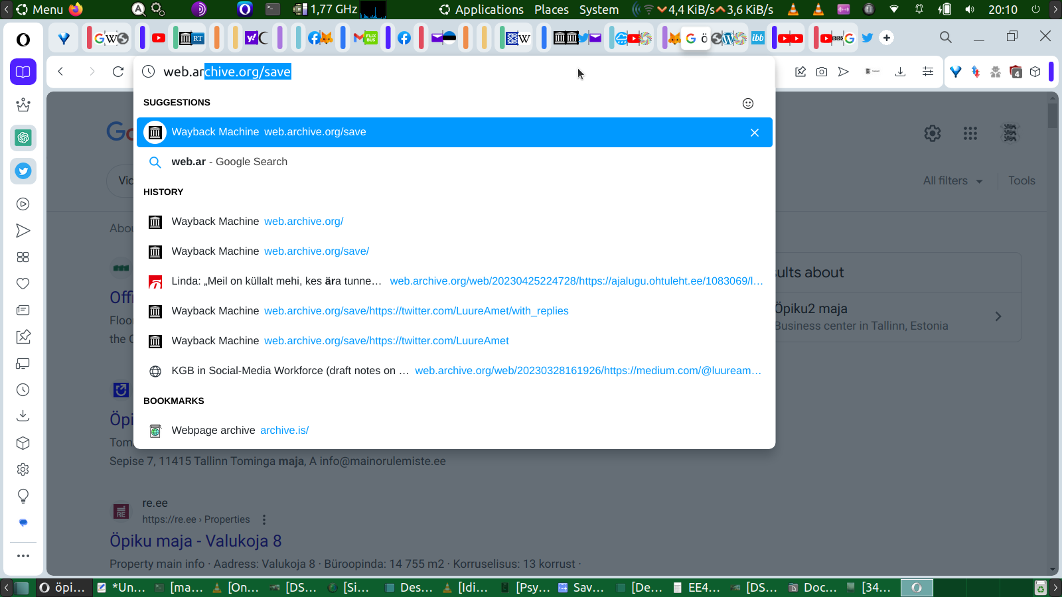Go back to previous page
This screenshot has width=1062, height=597.
click(x=60, y=72)
